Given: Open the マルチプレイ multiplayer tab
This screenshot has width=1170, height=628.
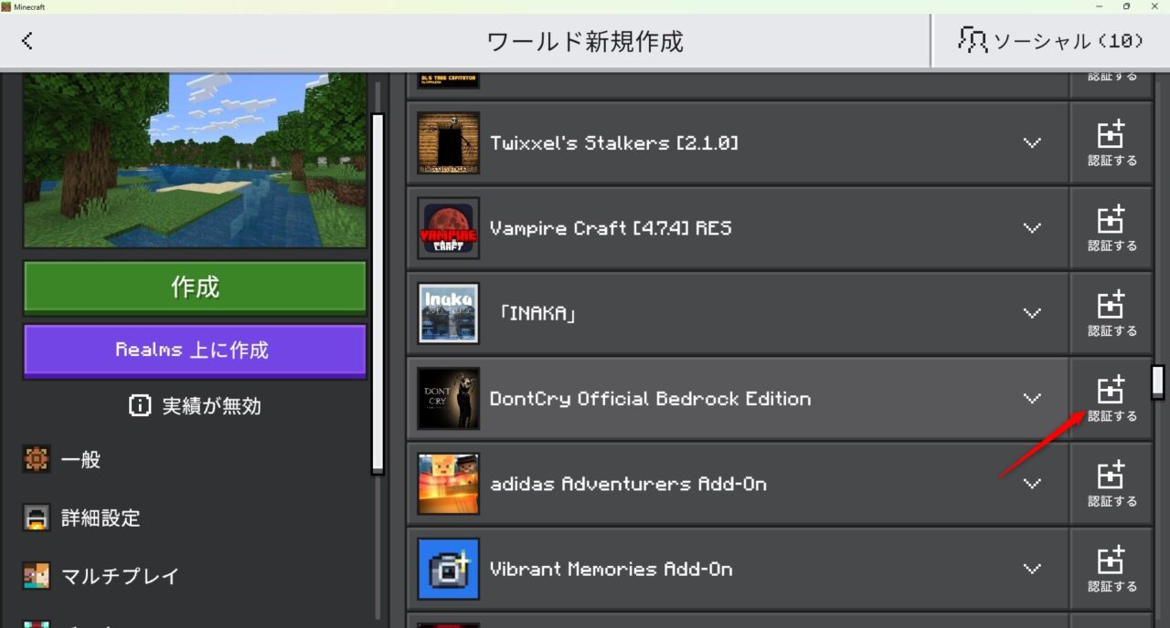Looking at the screenshot, I should point(195,577).
